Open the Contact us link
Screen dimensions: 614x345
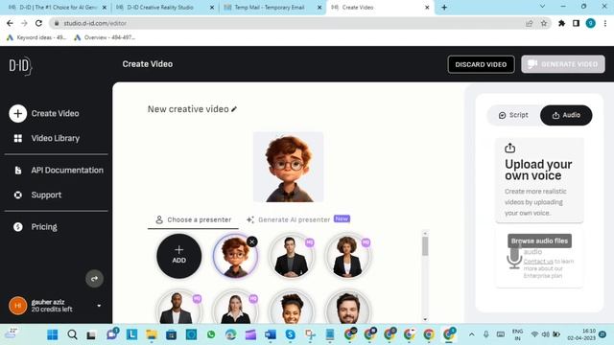pos(538,262)
